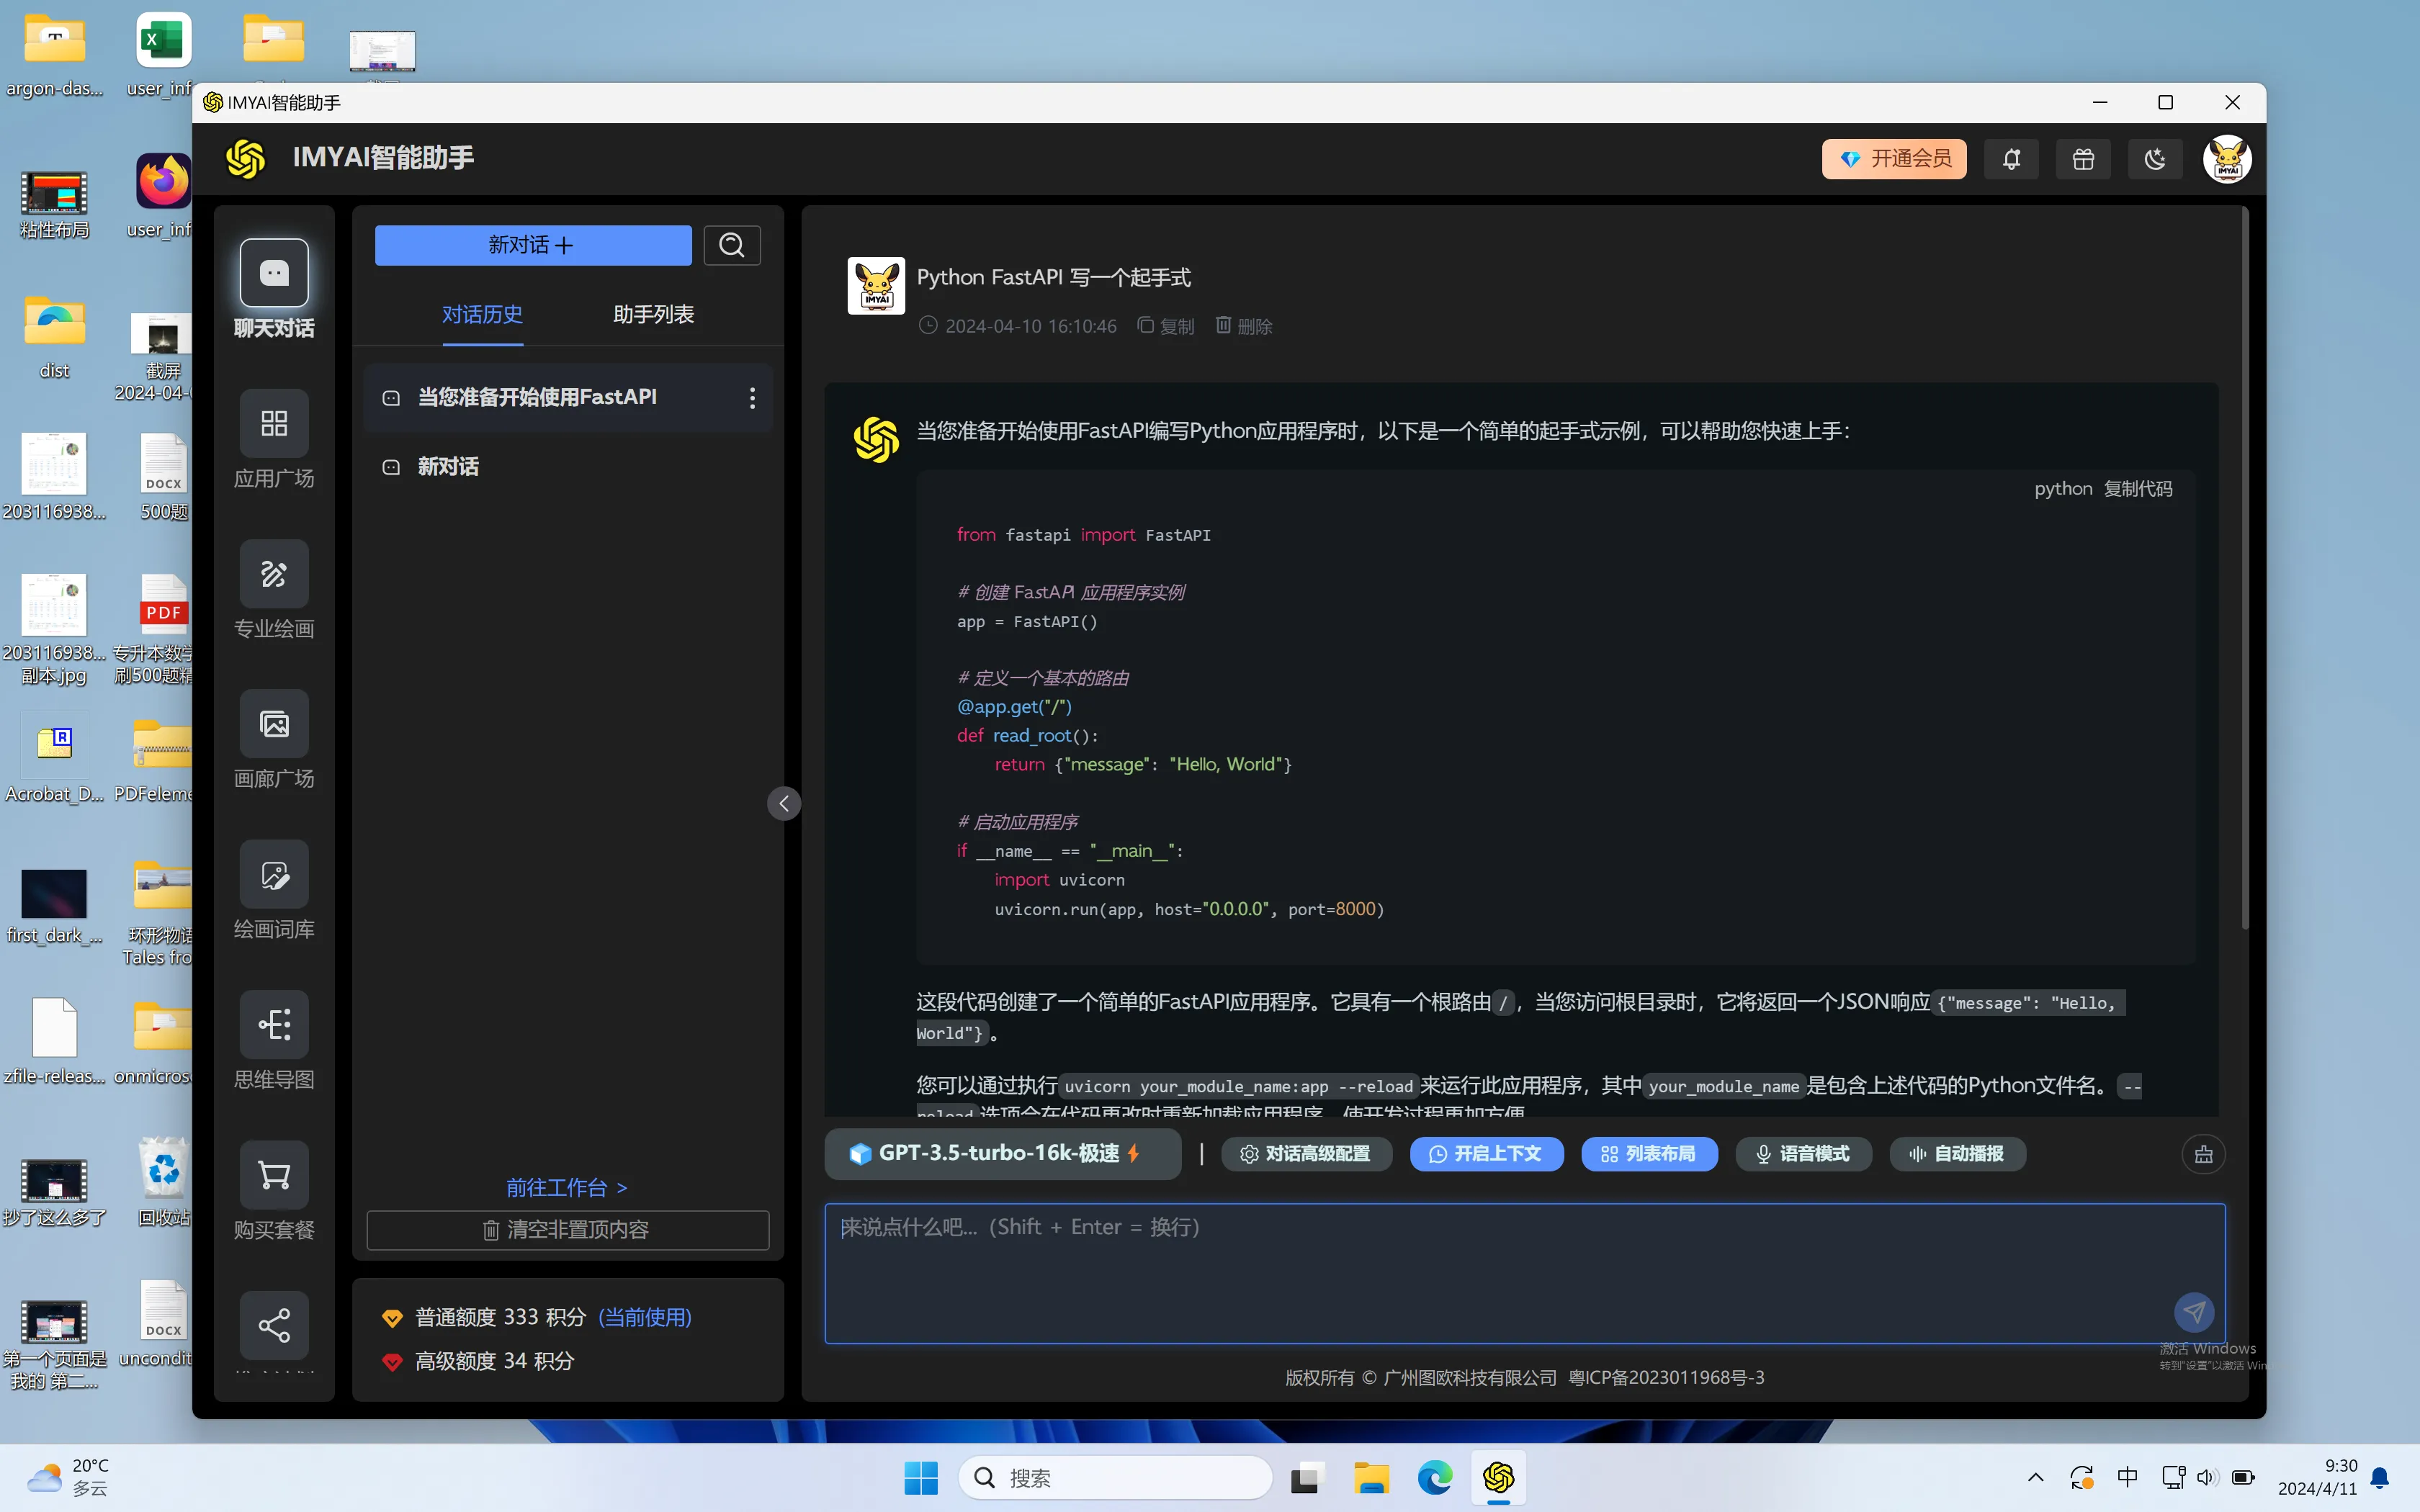Click the message input text box
2420x1512 pixels.
[1524, 1273]
